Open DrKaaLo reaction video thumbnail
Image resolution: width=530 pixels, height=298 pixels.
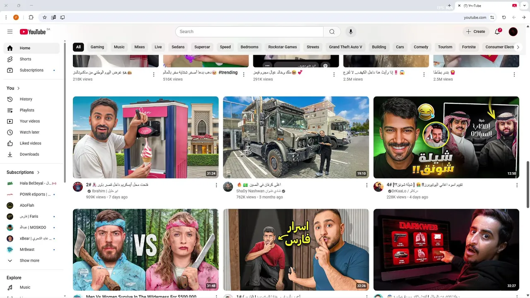446,137
